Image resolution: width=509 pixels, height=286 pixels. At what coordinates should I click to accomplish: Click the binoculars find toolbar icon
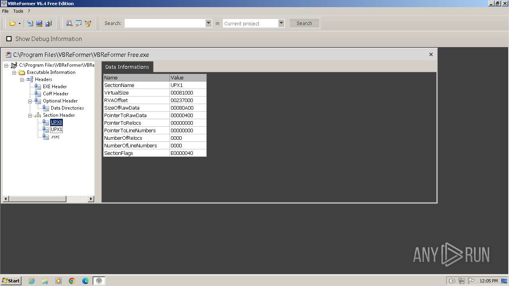click(x=69, y=23)
